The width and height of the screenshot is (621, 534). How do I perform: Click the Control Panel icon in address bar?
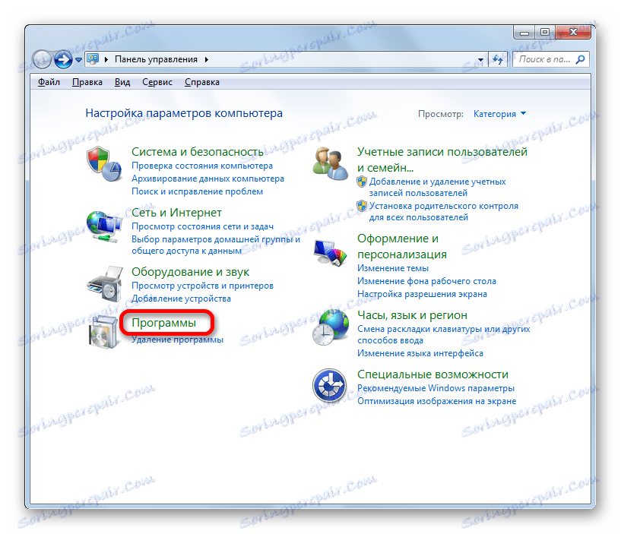(93, 59)
